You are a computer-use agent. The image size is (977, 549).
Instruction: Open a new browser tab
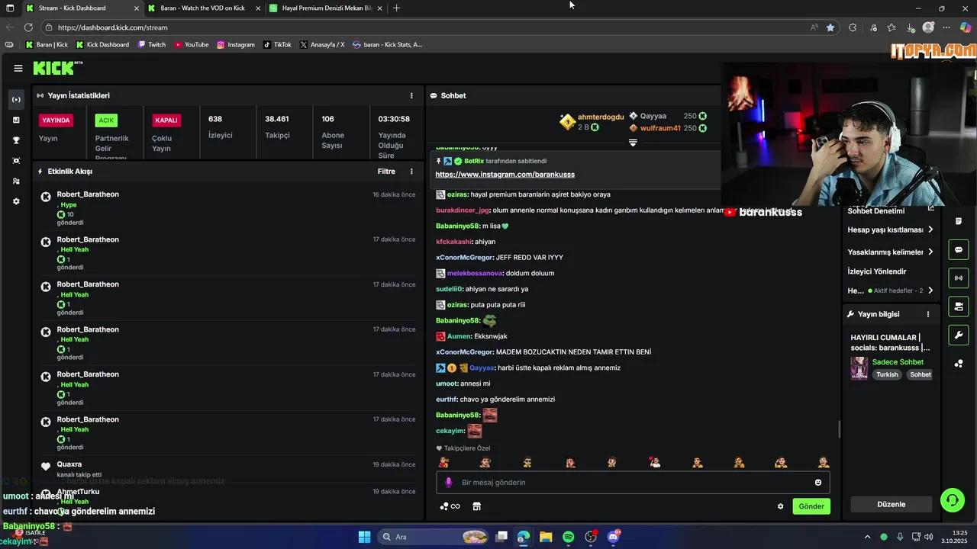(x=396, y=8)
